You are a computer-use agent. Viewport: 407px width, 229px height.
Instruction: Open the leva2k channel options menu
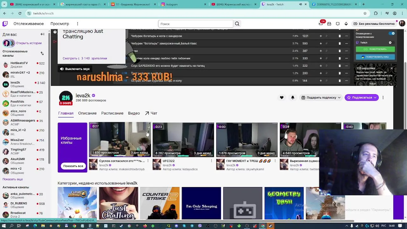click(x=383, y=98)
